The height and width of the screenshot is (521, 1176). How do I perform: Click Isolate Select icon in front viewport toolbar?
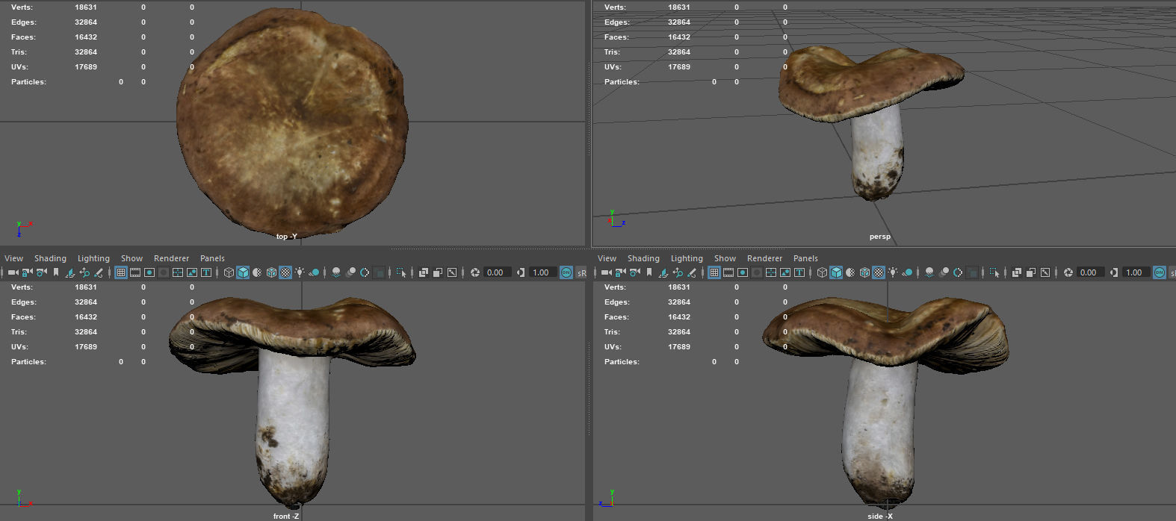pos(401,272)
